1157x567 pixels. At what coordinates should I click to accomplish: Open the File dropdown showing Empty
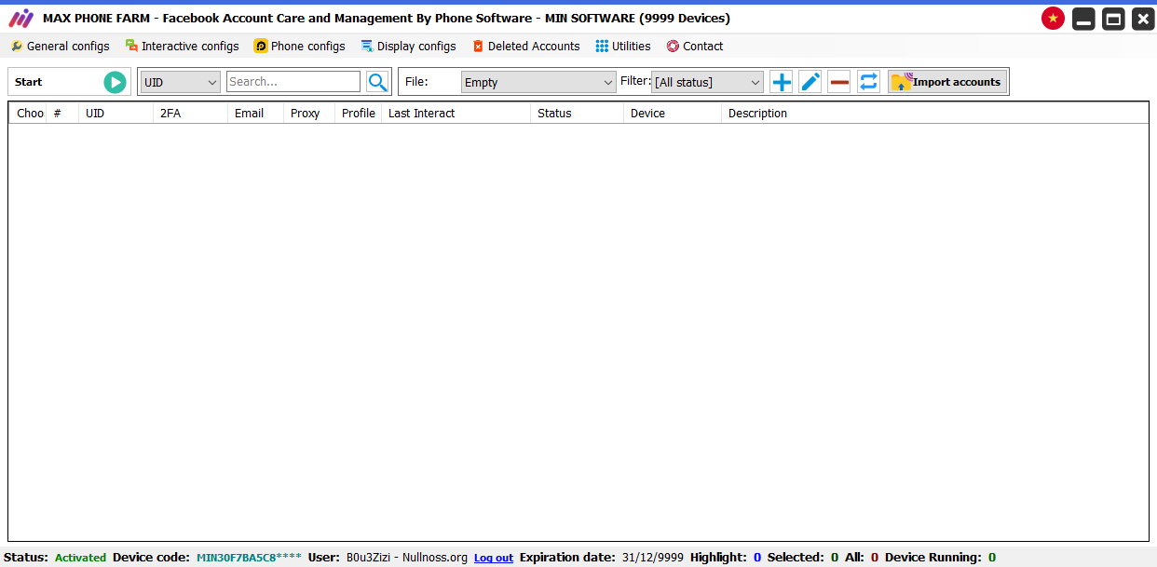[538, 82]
